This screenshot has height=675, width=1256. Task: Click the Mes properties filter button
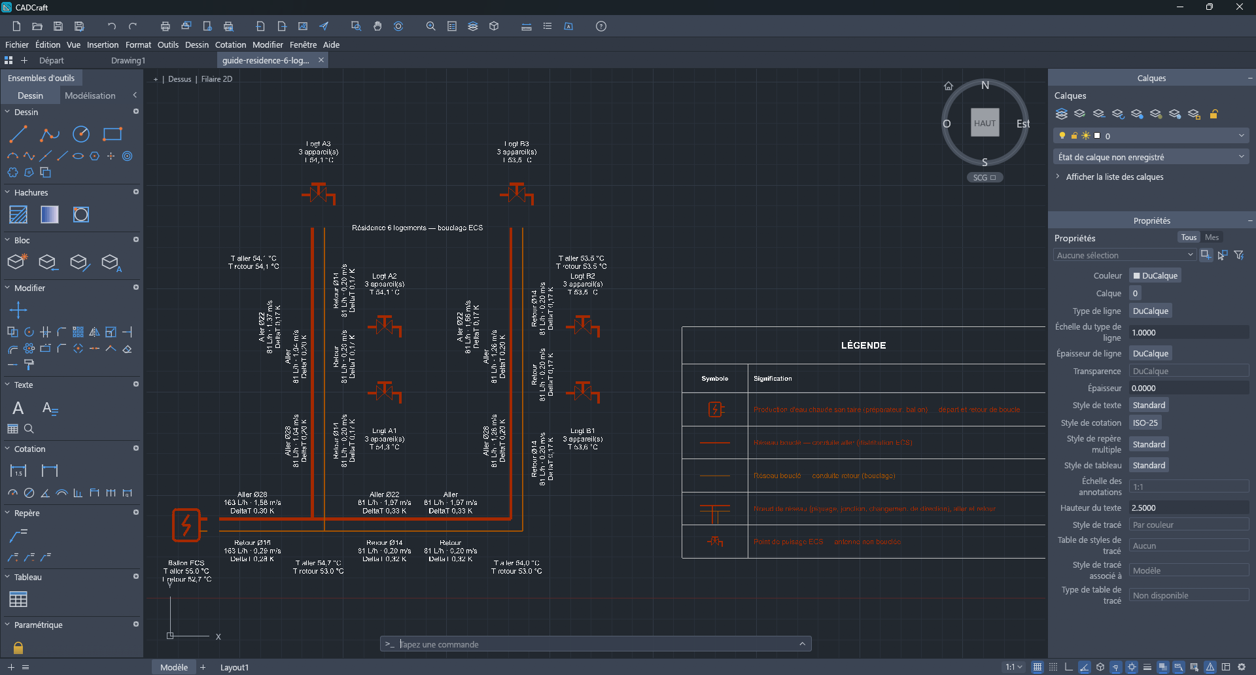pos(1212,237)
